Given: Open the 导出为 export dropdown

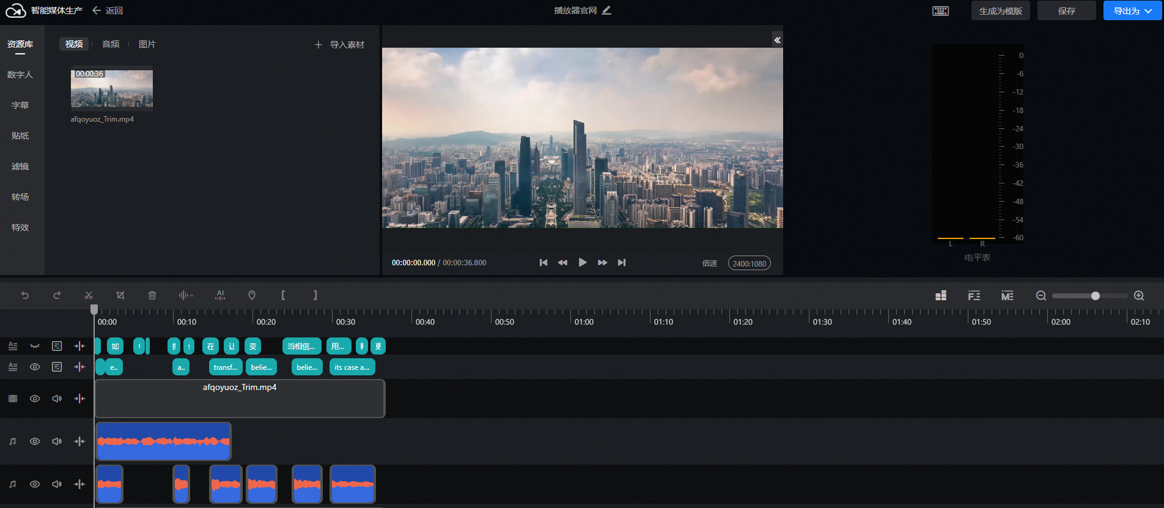Looking at the screenshot, I should 1132,11.
